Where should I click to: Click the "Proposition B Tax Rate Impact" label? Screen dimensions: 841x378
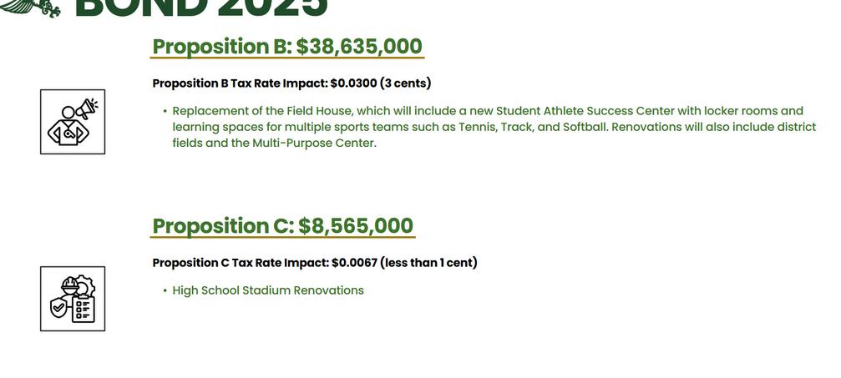[x=240, y=83]
